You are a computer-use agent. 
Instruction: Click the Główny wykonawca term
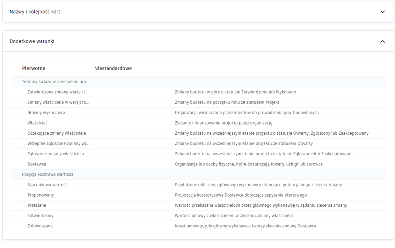point(46,113)
